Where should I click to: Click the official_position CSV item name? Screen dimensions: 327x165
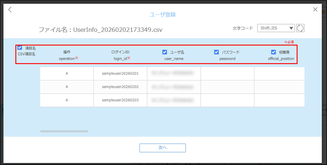pos(281,59)
